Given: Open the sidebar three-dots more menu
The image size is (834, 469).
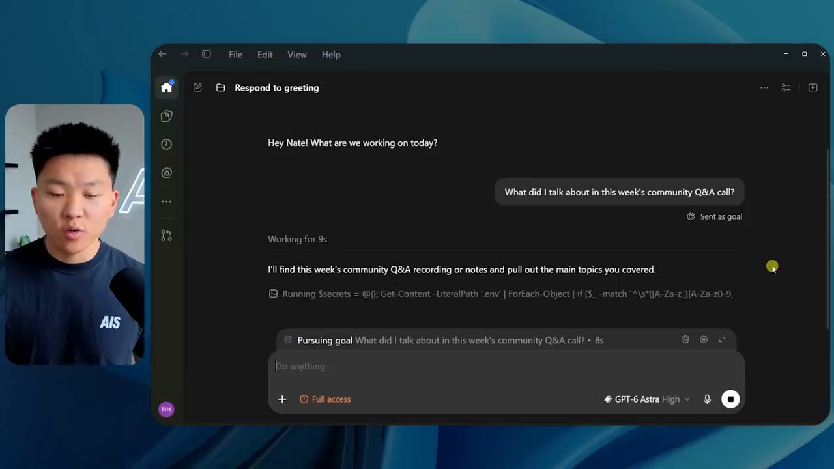Looking at the screenshot, I should point(167,201).
